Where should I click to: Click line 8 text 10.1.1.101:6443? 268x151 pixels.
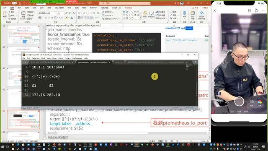(48, 67)
